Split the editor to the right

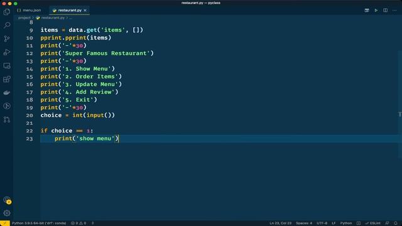385,10
